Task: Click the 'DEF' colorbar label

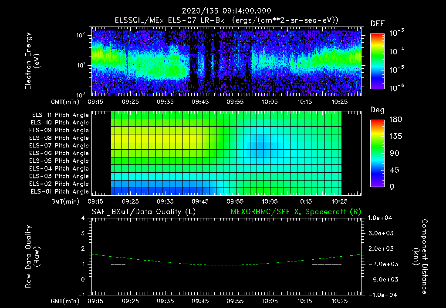Action: [378, 23]
